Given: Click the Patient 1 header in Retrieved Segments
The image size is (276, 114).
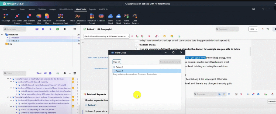Looking at the screenshot, I should click(x=92, y=105).
